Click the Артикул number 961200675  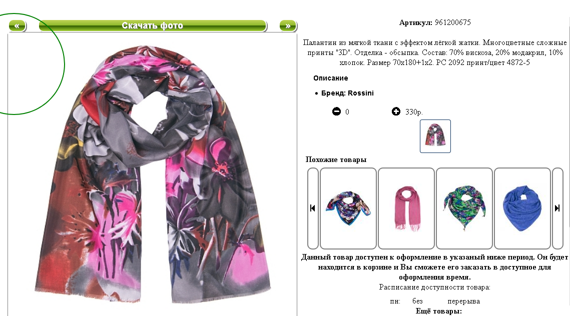452,22
